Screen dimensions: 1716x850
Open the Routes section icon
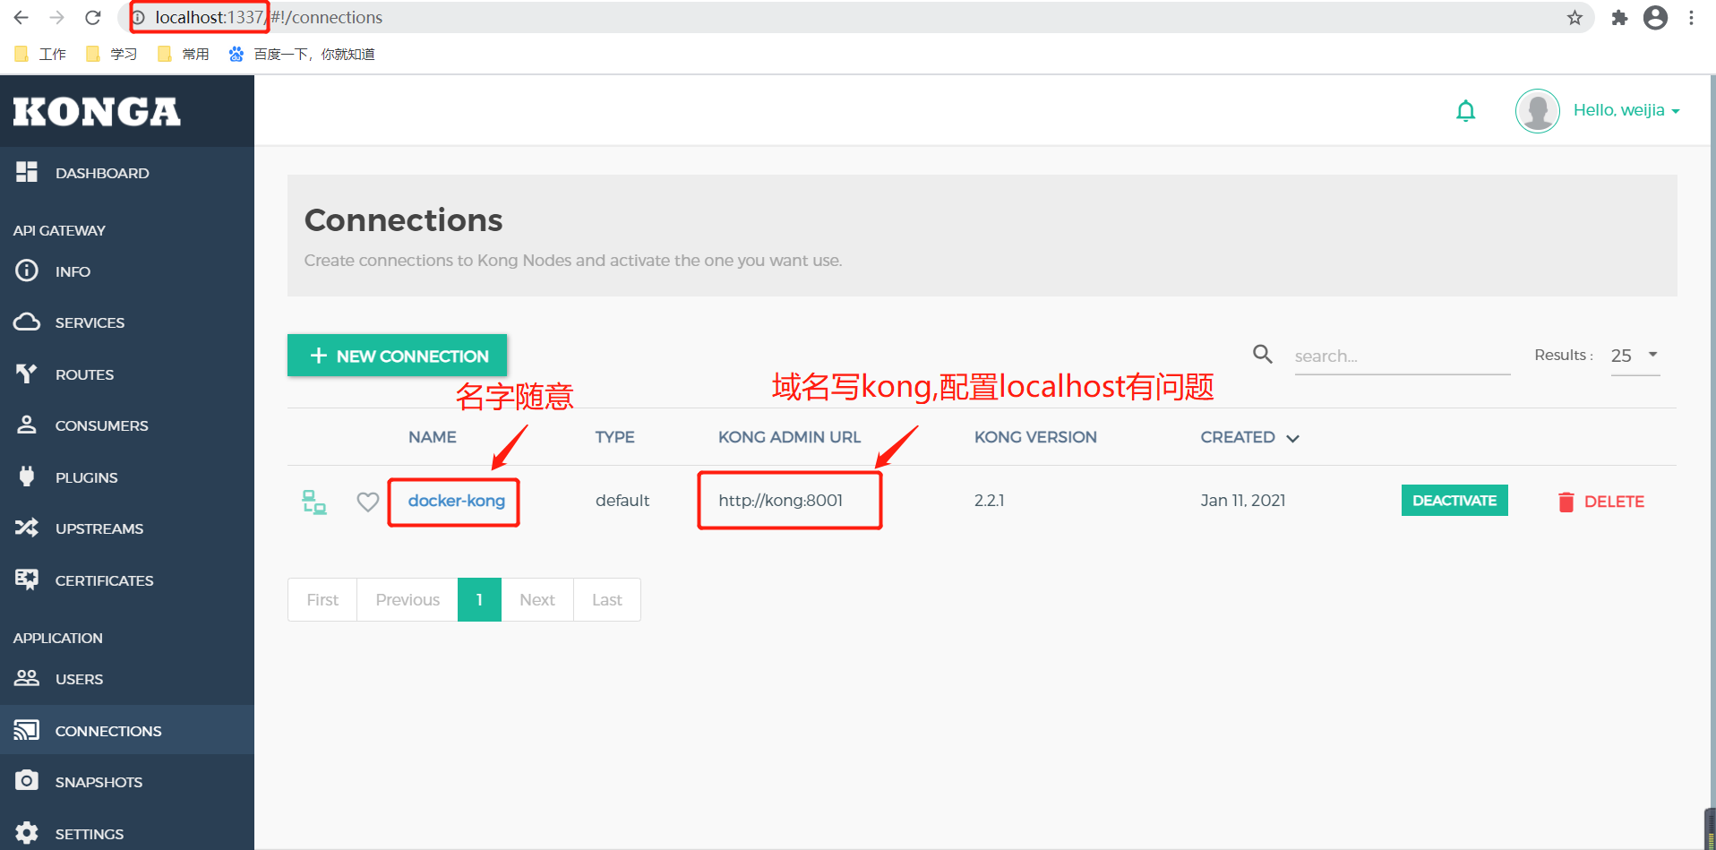pos(27,373)
